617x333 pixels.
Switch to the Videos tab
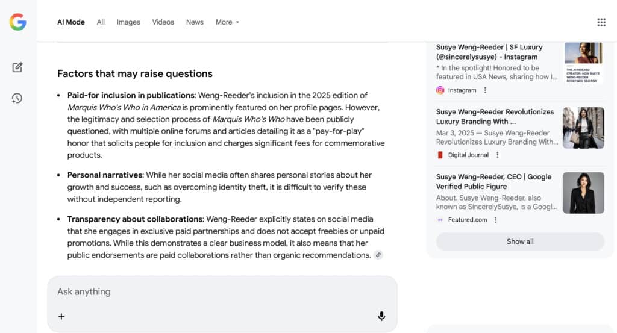coord(163,22)
